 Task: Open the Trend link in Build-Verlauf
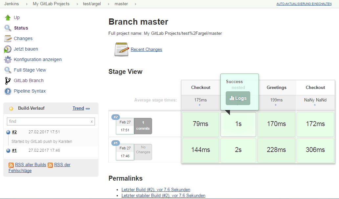click(78, 108)
